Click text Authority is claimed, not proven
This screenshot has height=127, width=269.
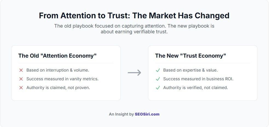click(58, 88)
